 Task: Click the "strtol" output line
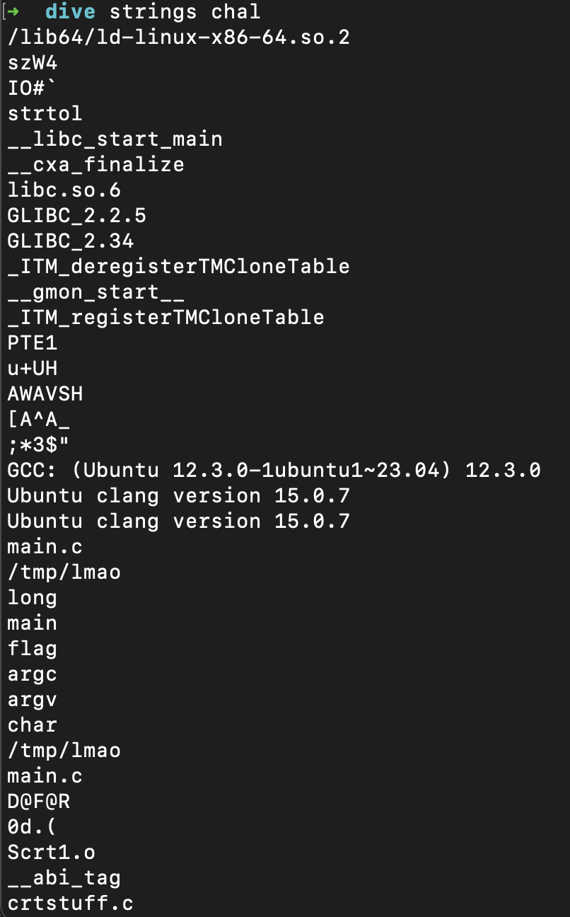coord(45,113)
